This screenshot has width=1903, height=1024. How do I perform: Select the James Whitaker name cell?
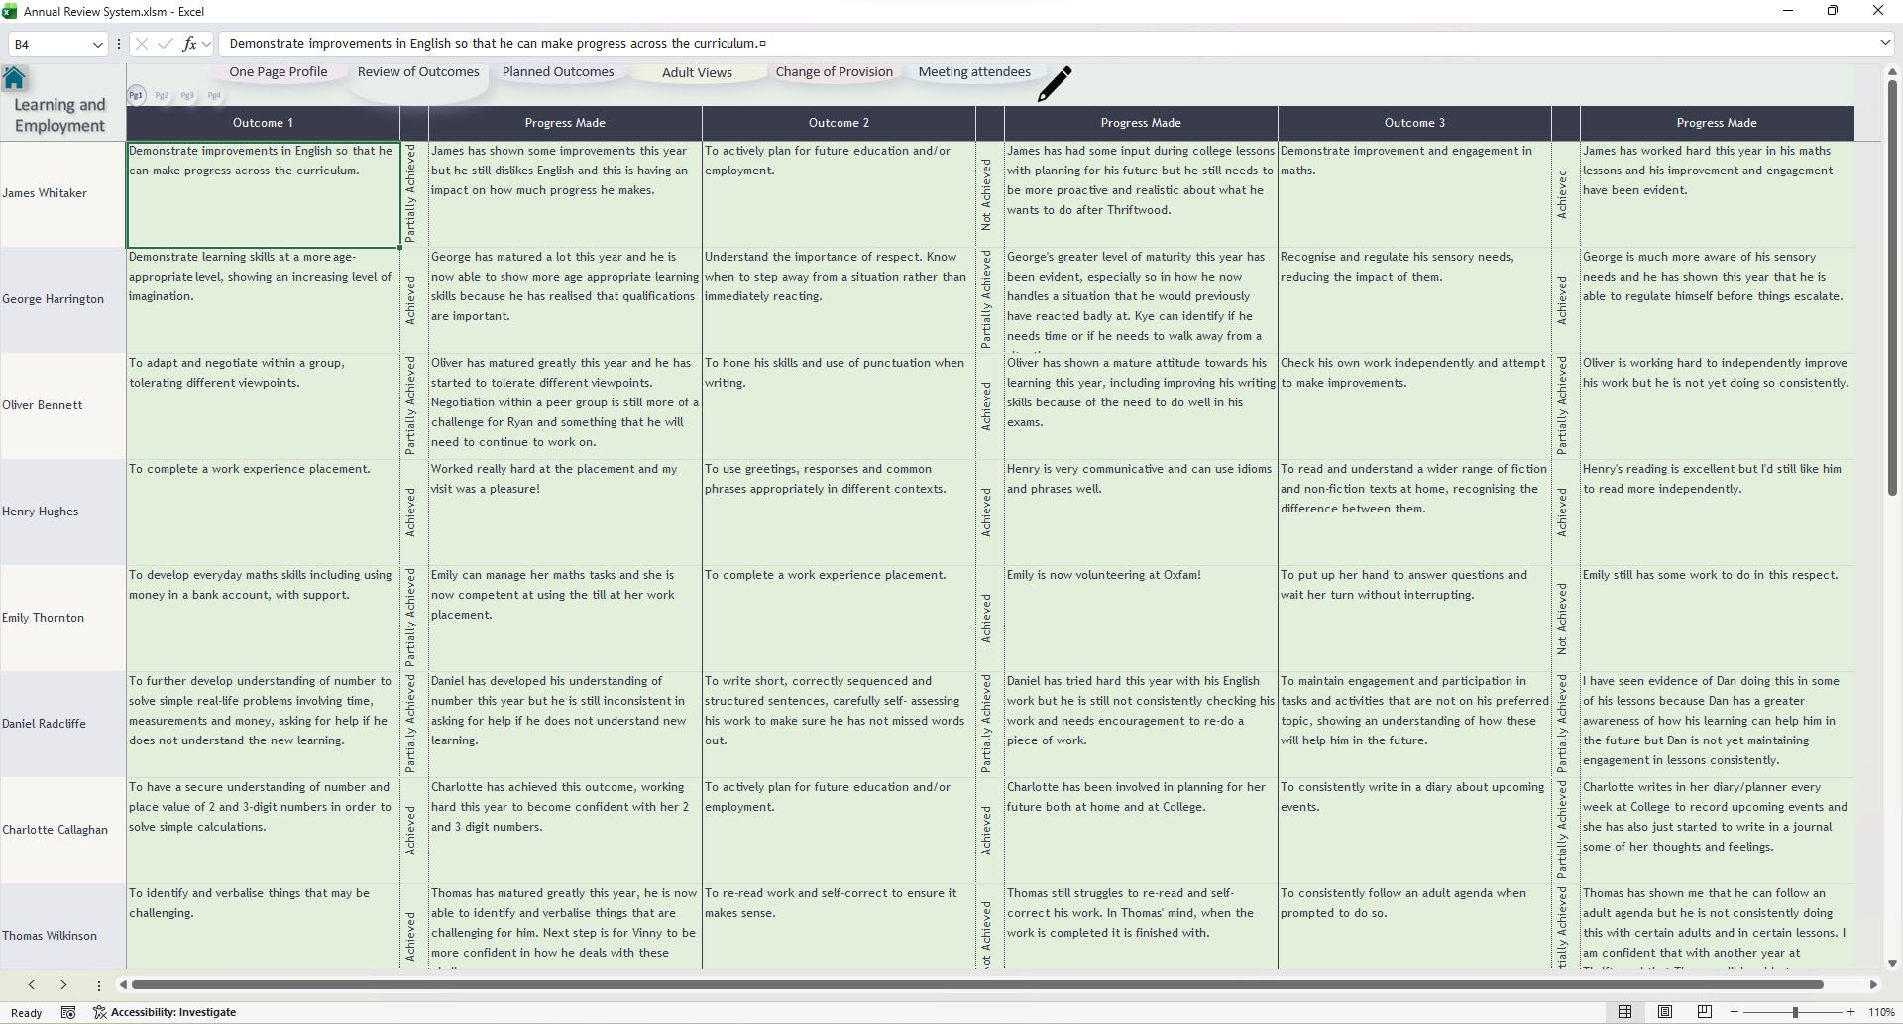62,193
